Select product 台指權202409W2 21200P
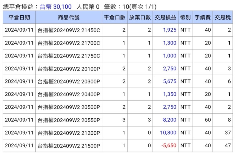The width and height of the screenshot is (236, 153). point(69,133)
